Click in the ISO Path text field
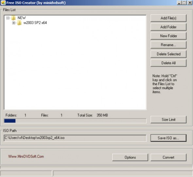This screenshot has width=193, height=177. 75,138
